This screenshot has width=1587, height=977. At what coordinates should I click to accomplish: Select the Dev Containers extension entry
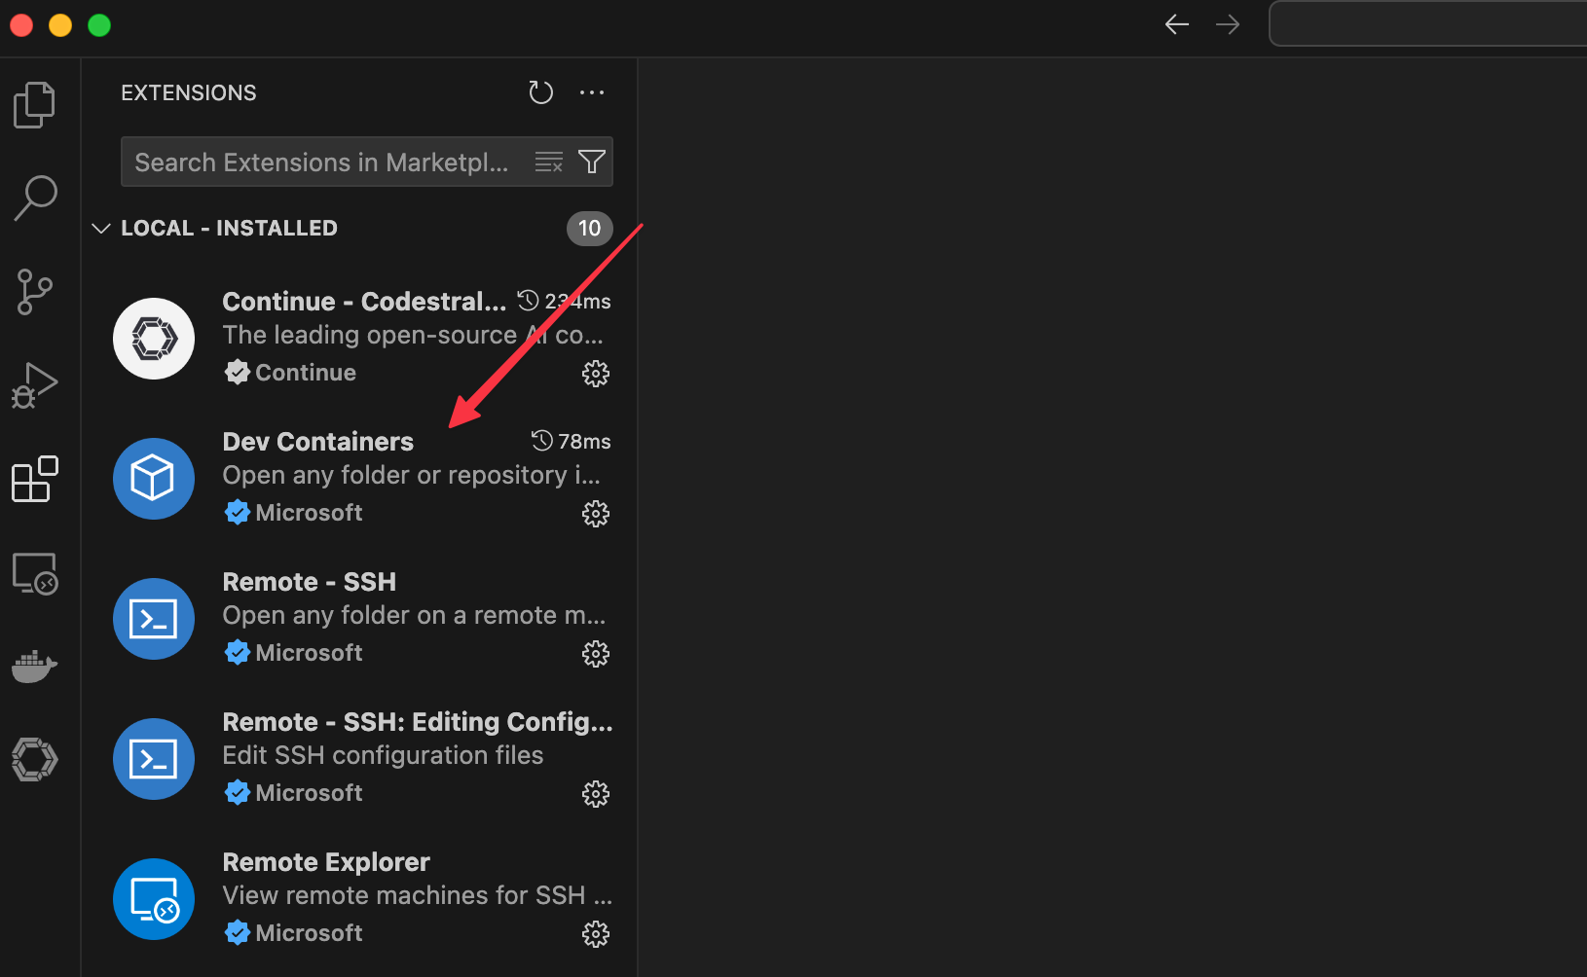click(x=359, y=479)
